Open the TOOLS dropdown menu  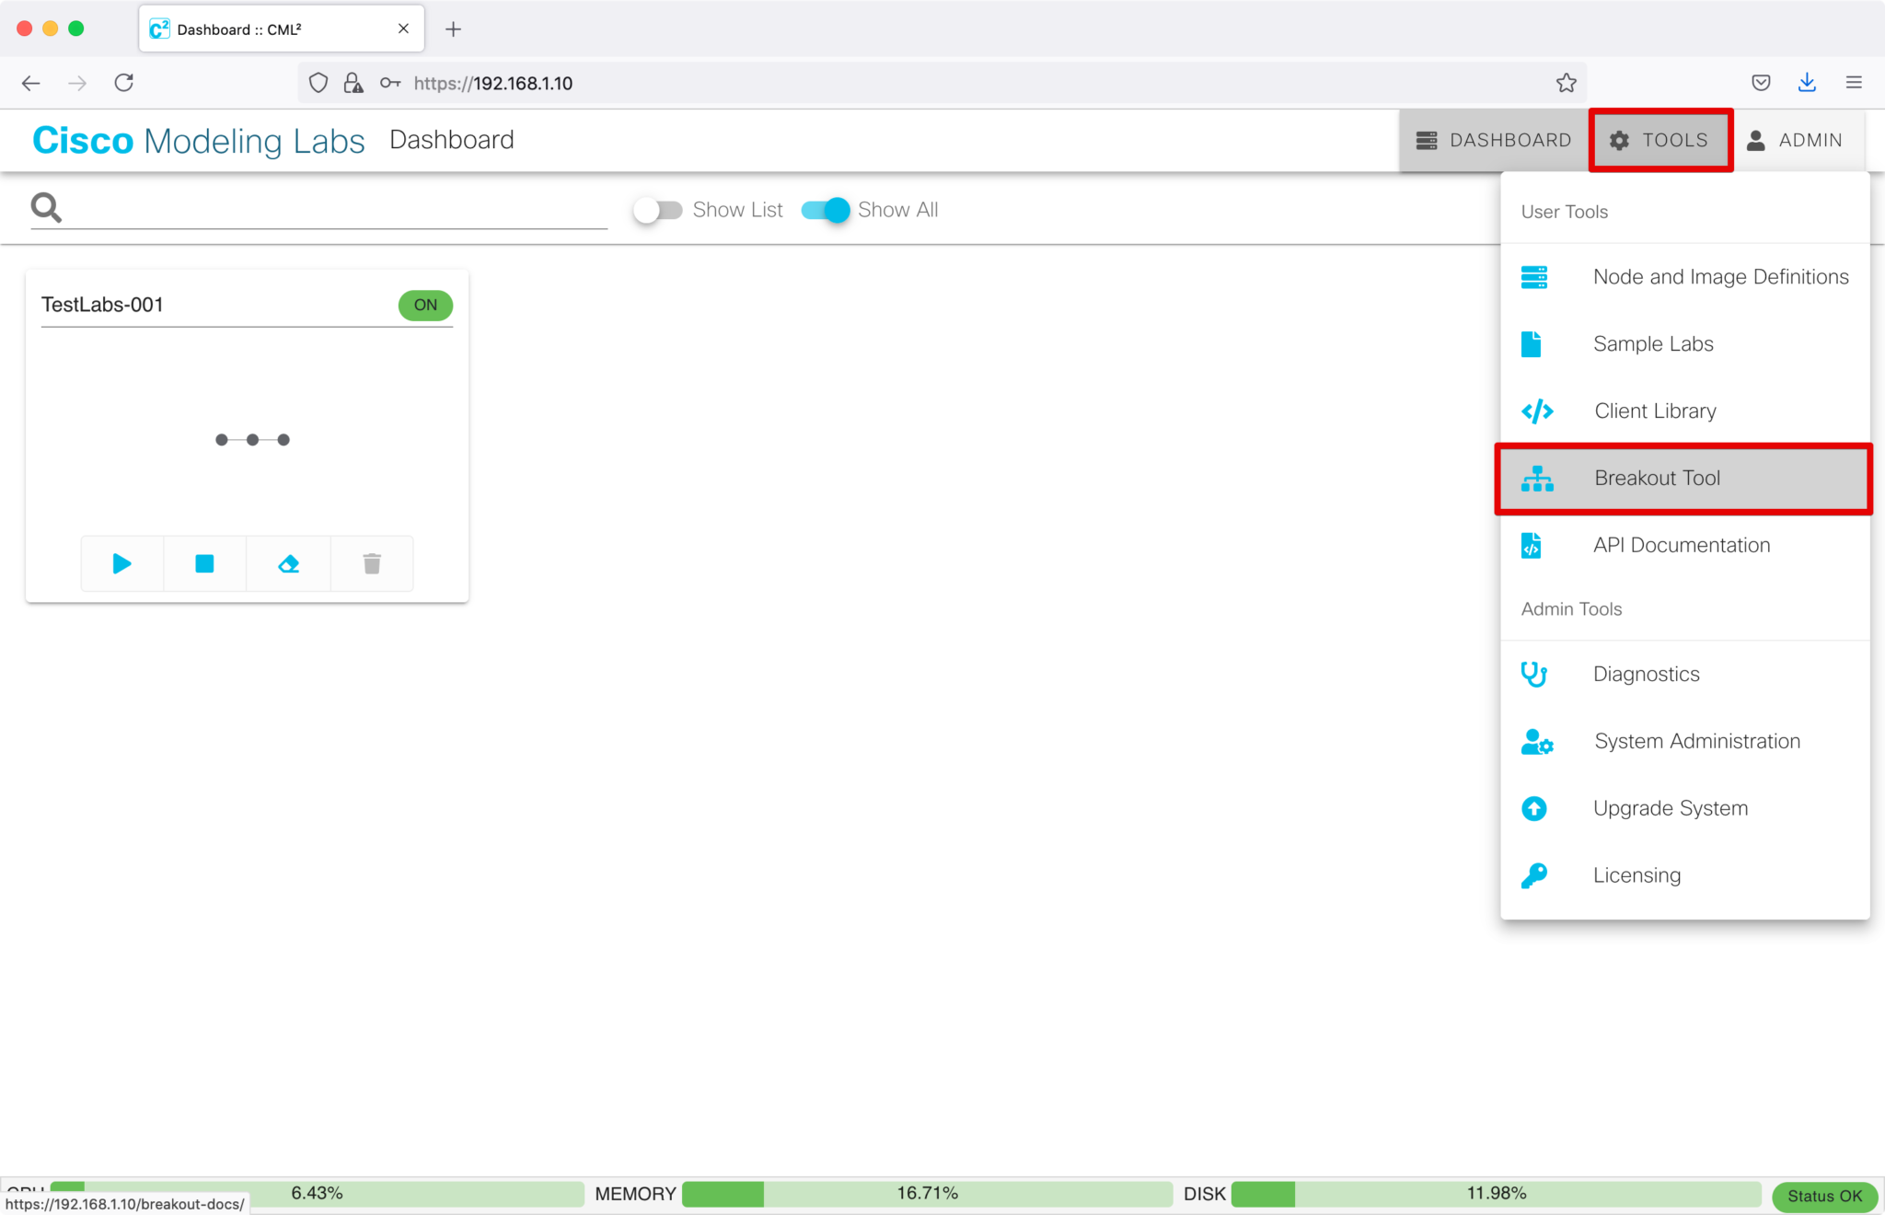pos(1660,140)
